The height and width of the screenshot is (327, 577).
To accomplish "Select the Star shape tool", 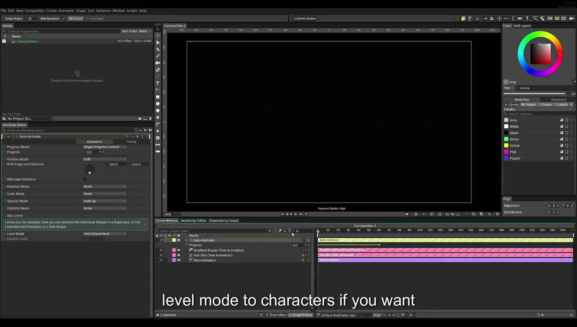I will click(x=158, y=117).
